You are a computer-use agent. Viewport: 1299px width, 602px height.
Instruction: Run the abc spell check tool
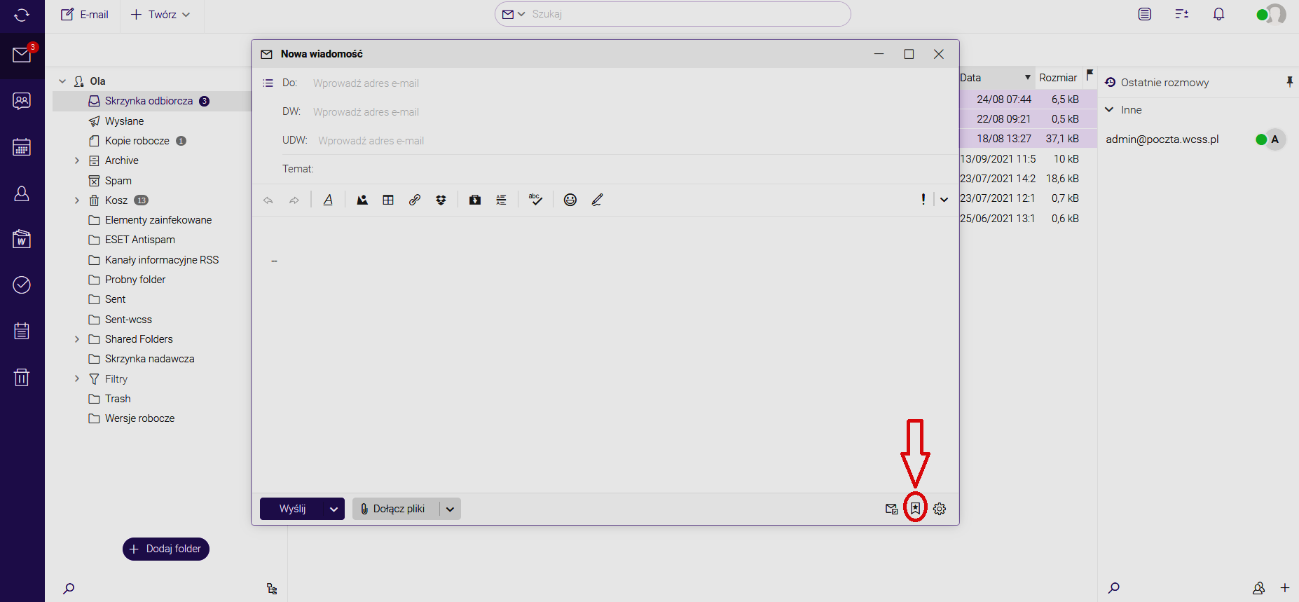point(535,200)
